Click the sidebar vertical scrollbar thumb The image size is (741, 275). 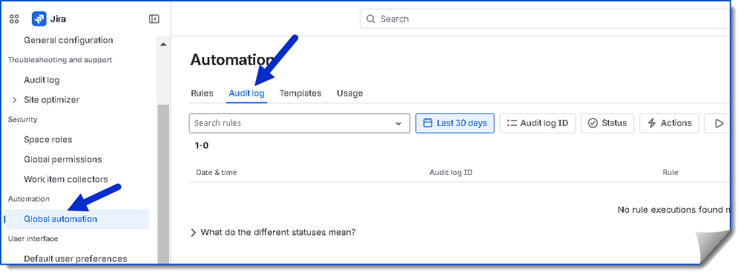pyautogui.click(x=163, y=185)
